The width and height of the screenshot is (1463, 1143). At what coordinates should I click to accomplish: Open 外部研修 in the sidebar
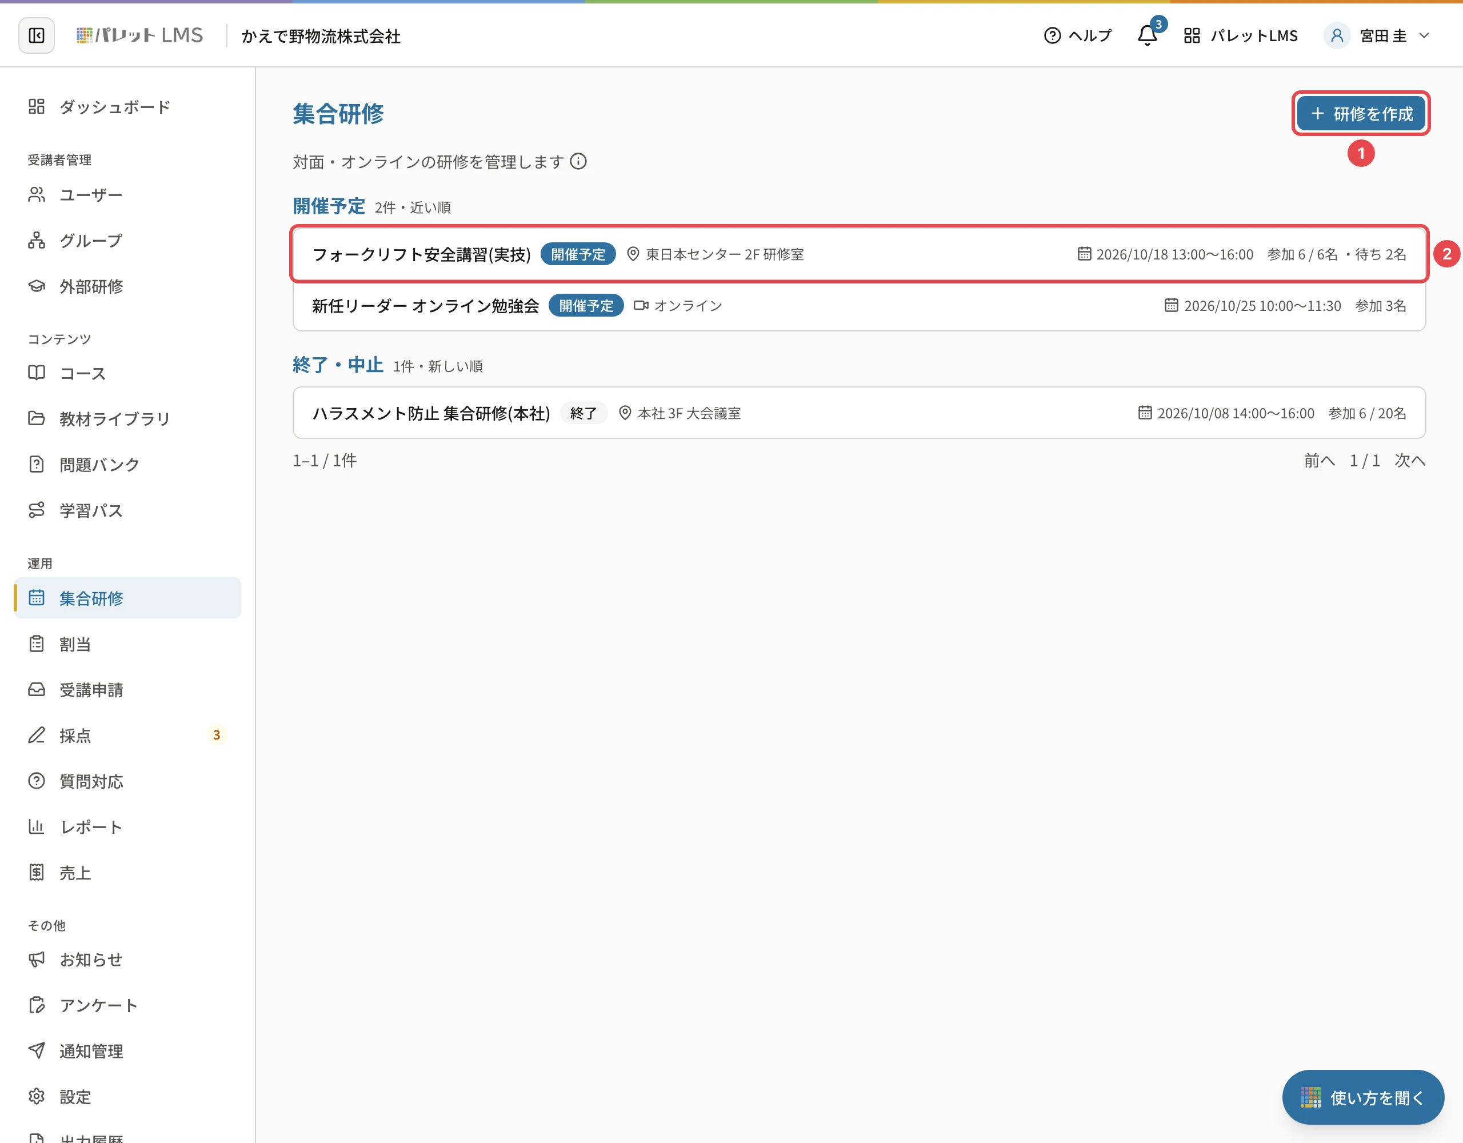[127, 286]
